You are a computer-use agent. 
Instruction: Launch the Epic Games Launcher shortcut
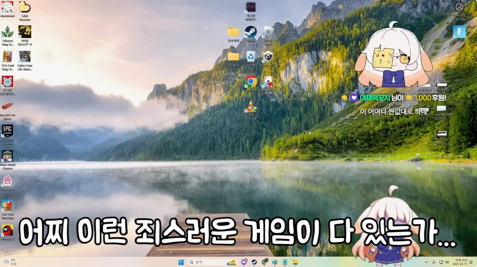click(7, 131)
